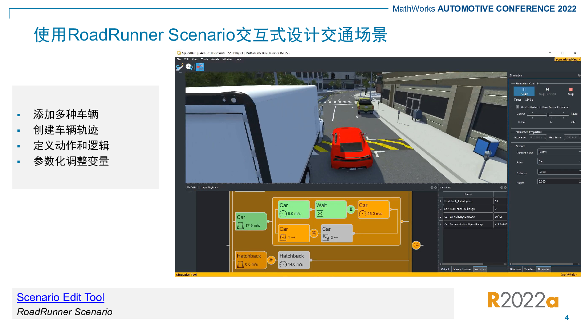Select the orange Car lane change 1 node
The width and height of the screenshot is (581, 326).
[x=294, y=233]
